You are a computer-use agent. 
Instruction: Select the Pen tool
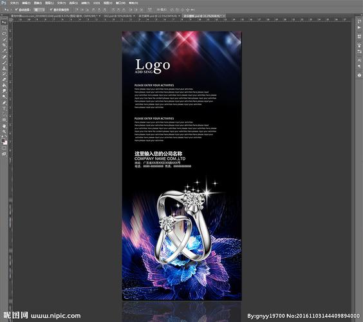[4, 102]
